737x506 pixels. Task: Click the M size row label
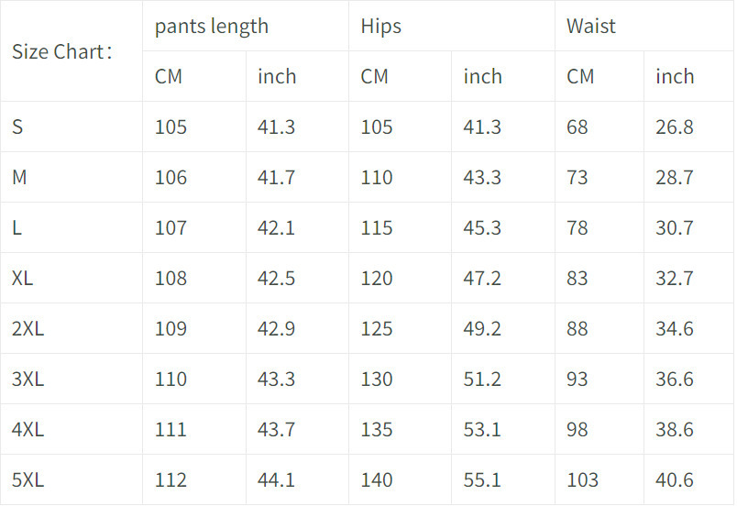[x=19, y=177]
